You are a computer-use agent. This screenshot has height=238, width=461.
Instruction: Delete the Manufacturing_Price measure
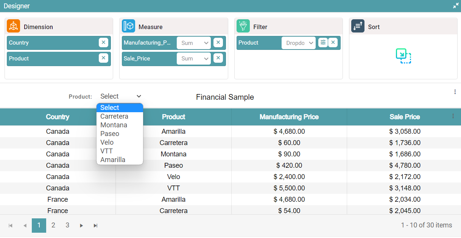click(218, 43)
